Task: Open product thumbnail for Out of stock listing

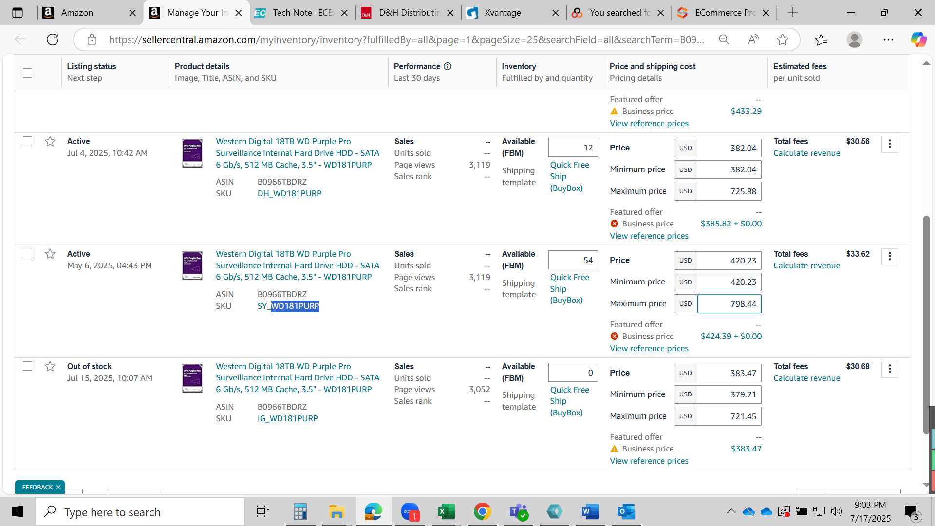Action: pyautogui.click(x=192, y=378)
